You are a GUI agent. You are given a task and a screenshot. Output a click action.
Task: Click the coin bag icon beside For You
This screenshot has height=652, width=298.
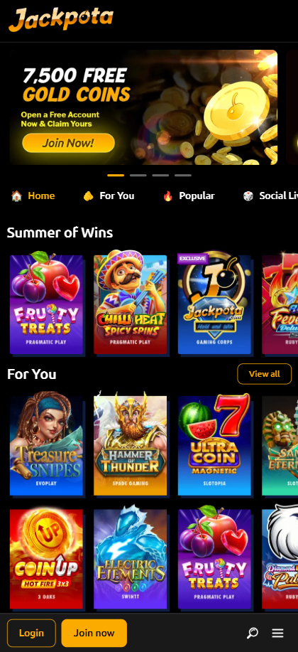click(x=88, y=196)
